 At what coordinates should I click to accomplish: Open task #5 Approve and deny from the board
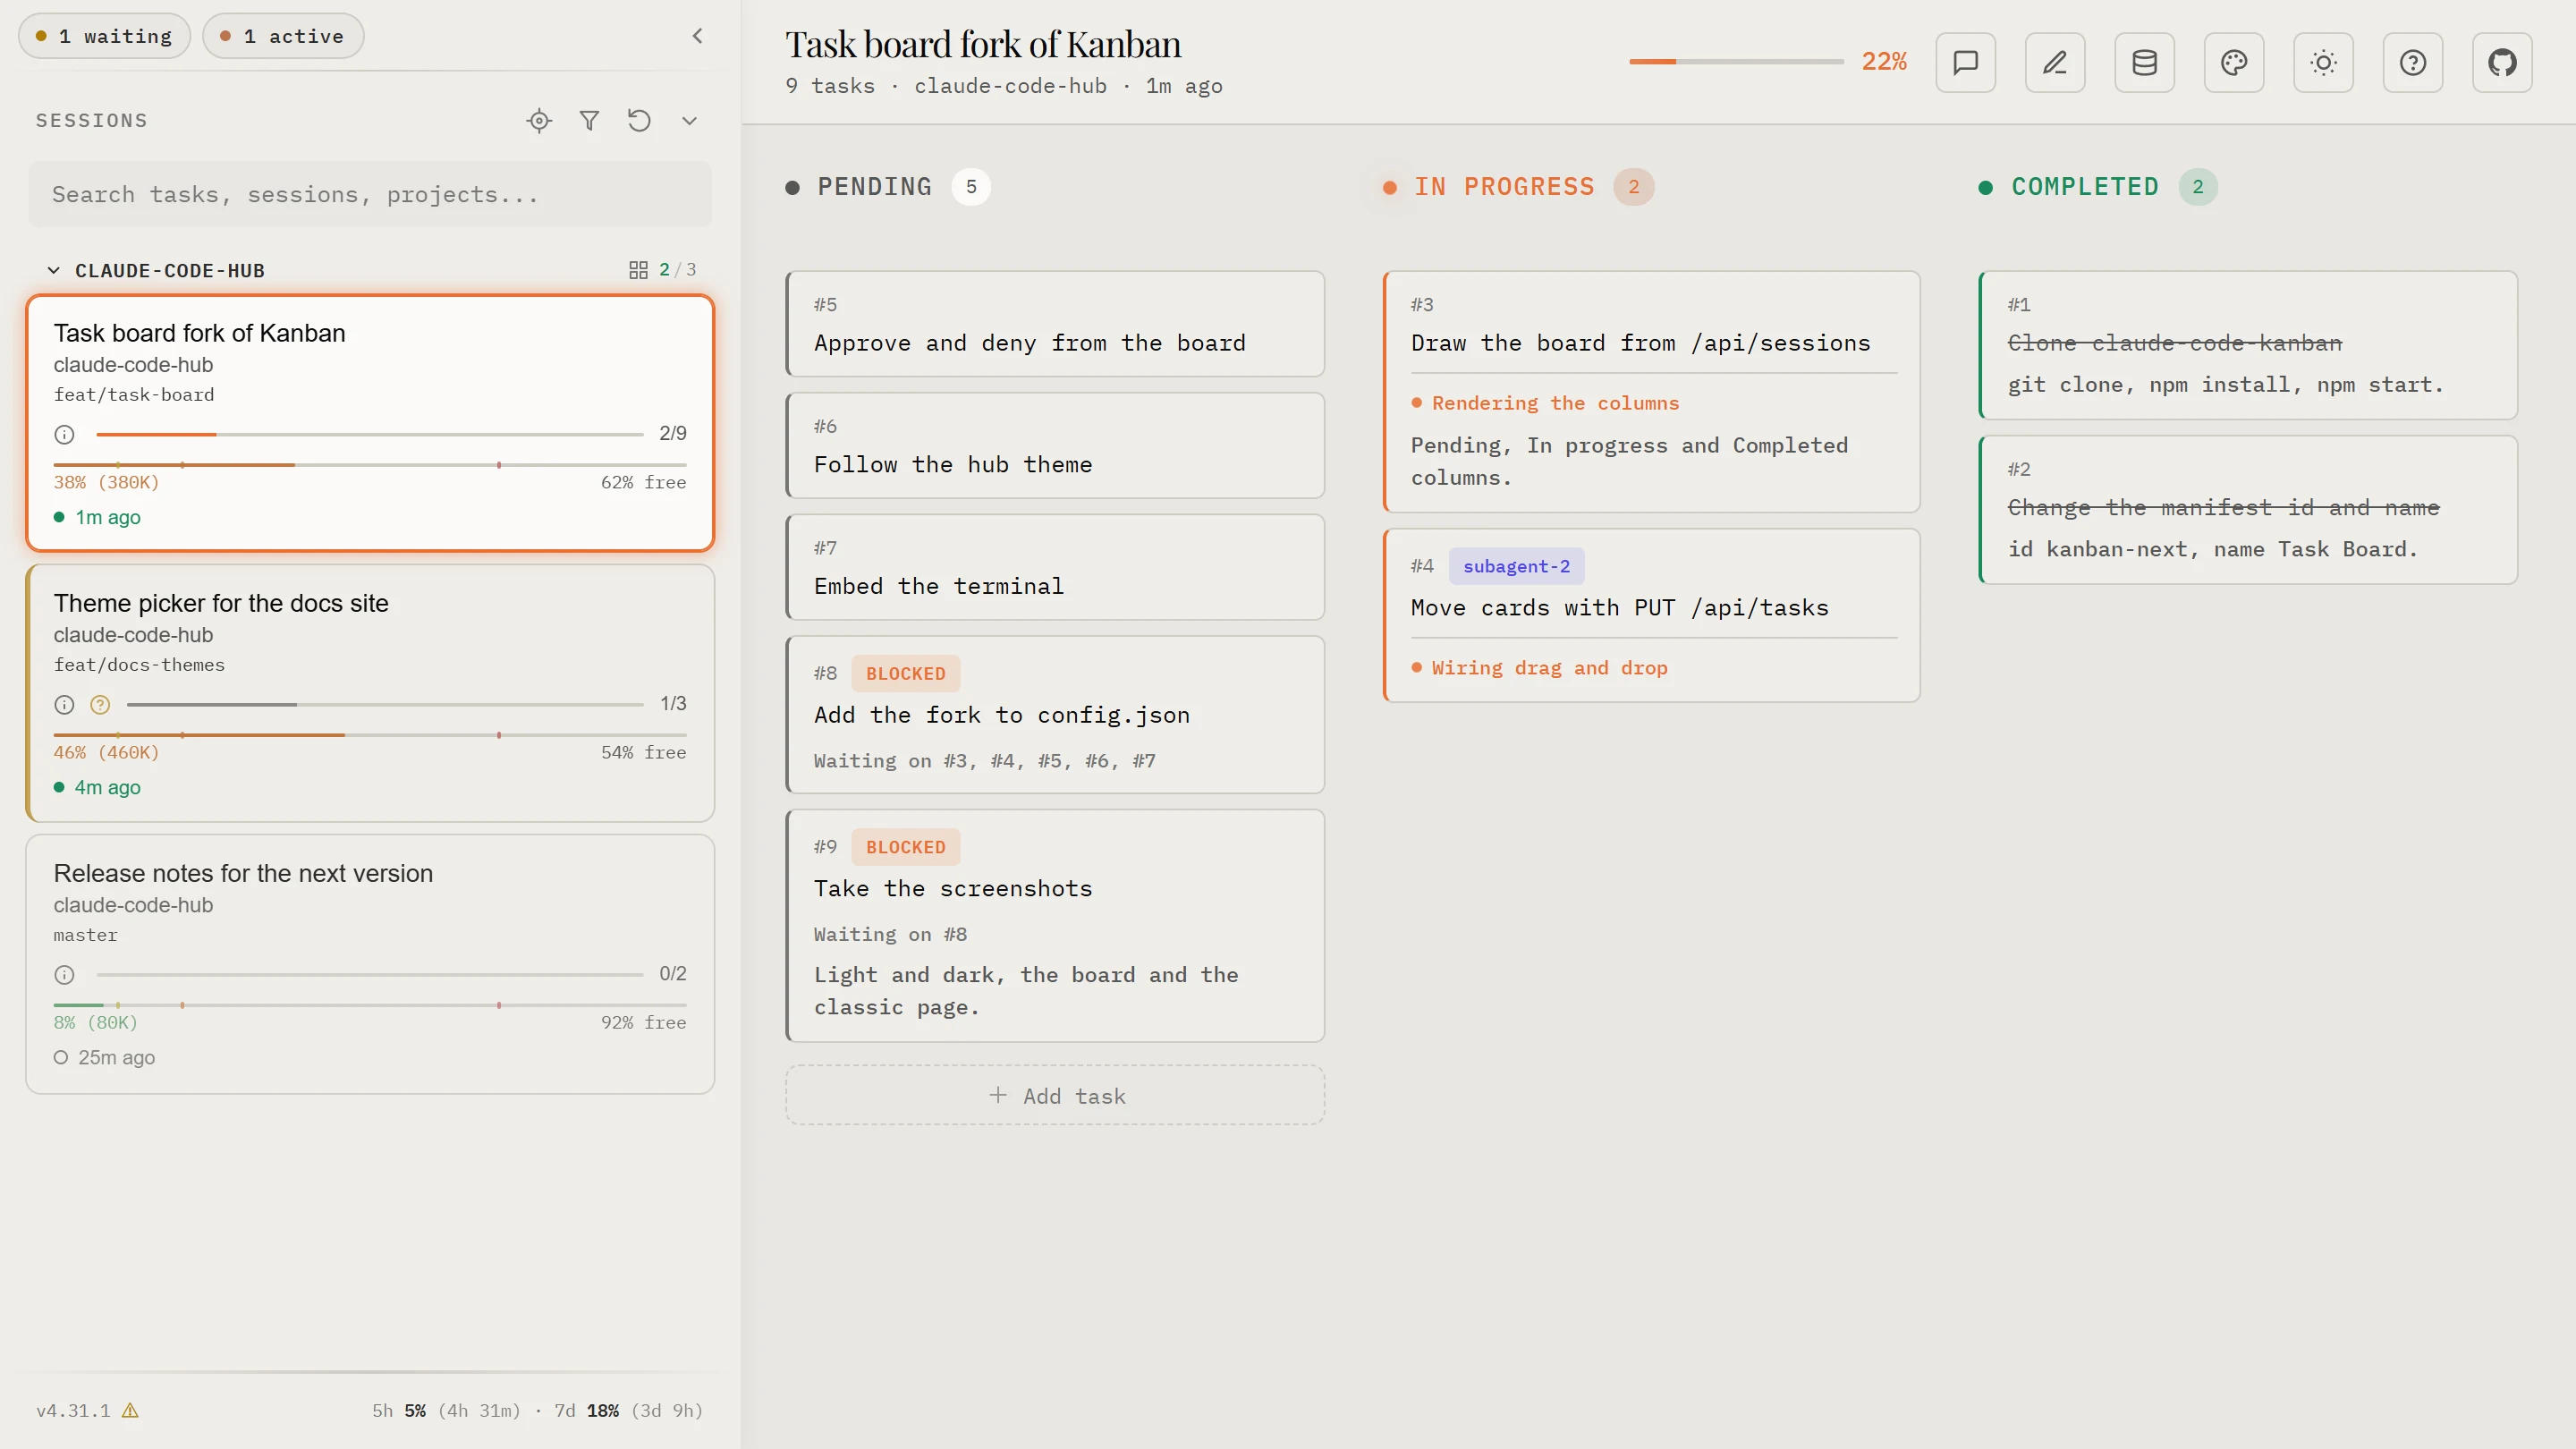click(1055, 324)
